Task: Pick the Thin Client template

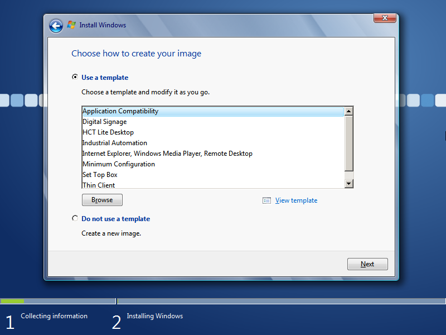Action: point(213,185)
